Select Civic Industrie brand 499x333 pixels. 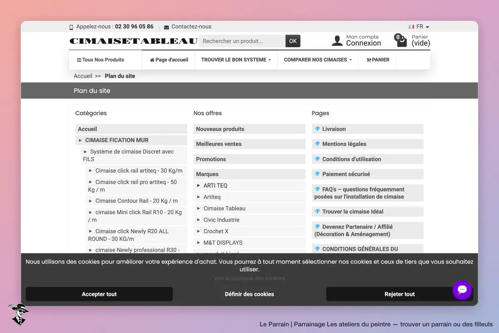(x=221, y=220)
